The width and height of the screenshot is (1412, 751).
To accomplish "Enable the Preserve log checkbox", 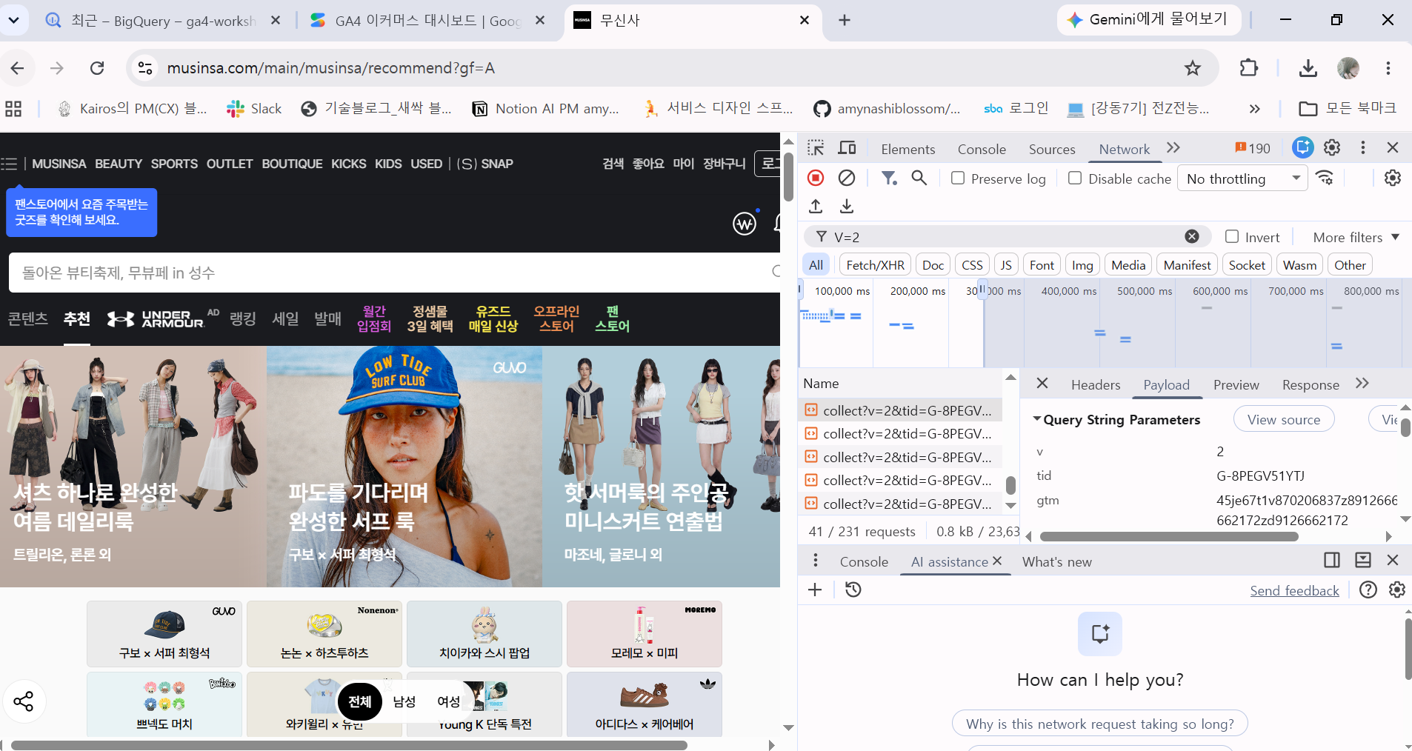I will coord(958,178).
